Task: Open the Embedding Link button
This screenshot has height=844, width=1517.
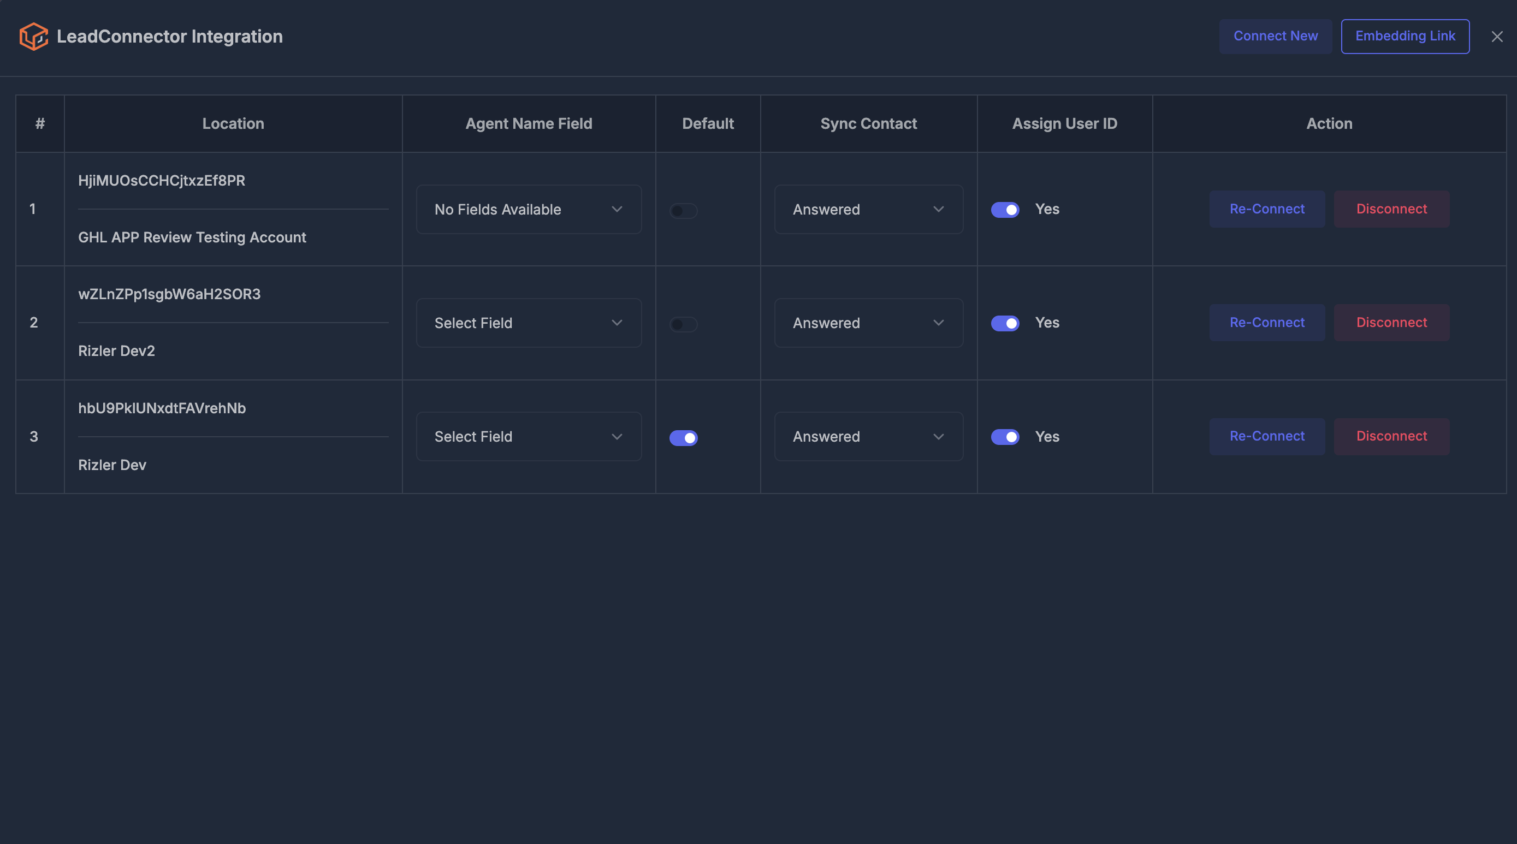Action: [x=1405, y=37]
